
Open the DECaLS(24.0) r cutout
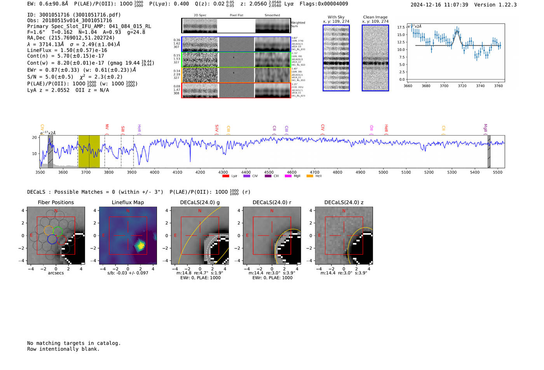(272, 236)
